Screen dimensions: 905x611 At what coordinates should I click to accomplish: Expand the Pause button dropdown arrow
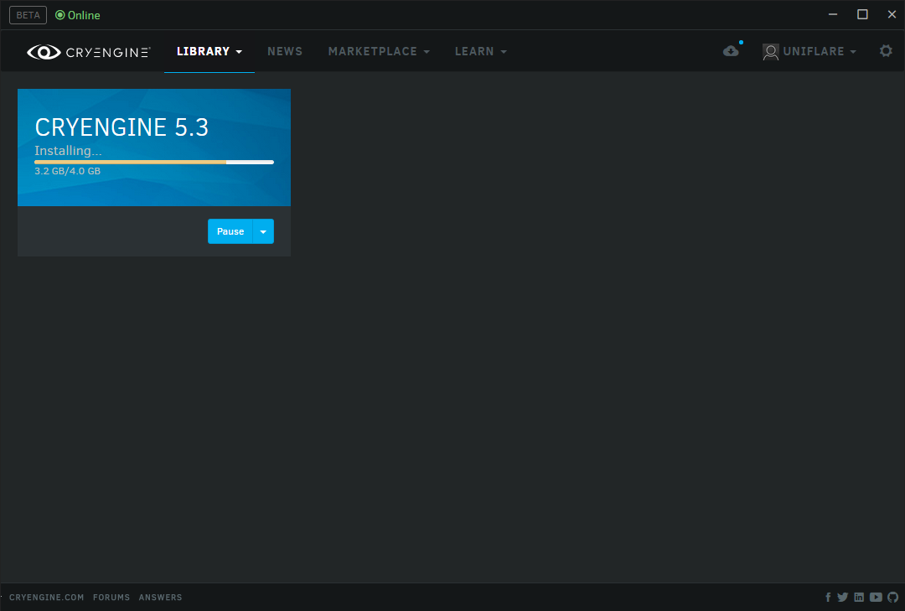pos(263,231)
